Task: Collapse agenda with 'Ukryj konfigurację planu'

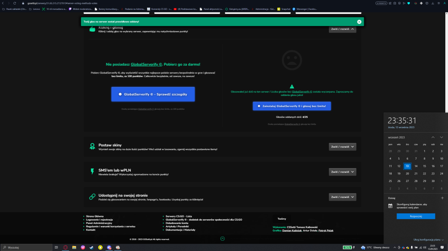Action: (x=428, y=239)
